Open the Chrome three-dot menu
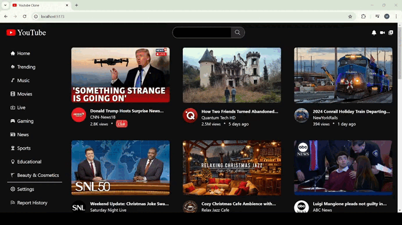 [x=396, y=16]
